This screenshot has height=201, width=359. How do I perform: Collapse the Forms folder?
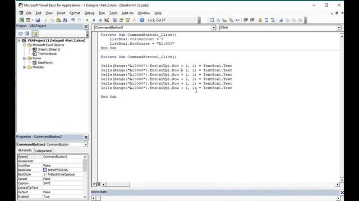tap(24, 58)
